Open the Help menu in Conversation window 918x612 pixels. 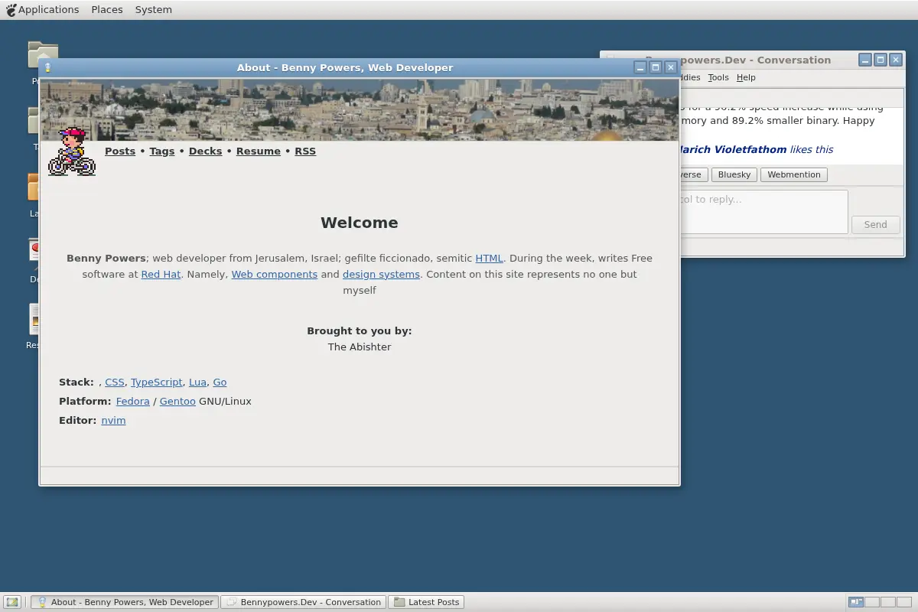(x=746, y=77)
